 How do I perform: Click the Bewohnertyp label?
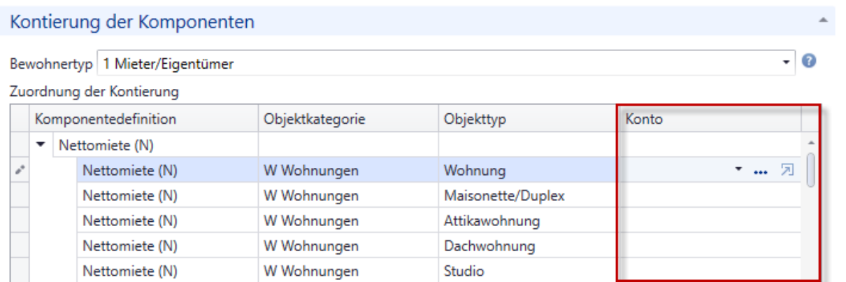(50, 64)
